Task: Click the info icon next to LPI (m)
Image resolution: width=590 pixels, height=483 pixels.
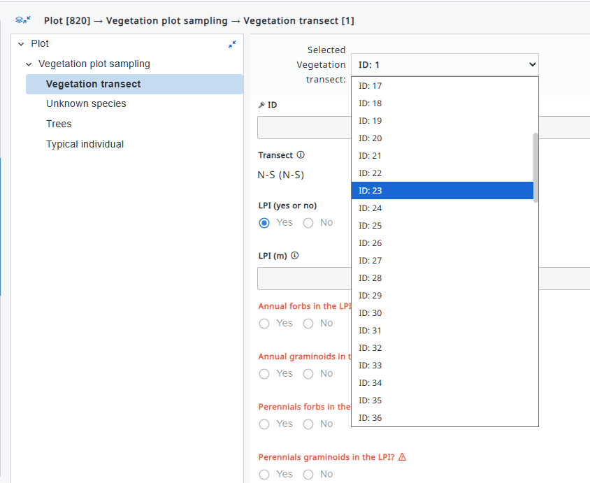Action: click(294, 256)
